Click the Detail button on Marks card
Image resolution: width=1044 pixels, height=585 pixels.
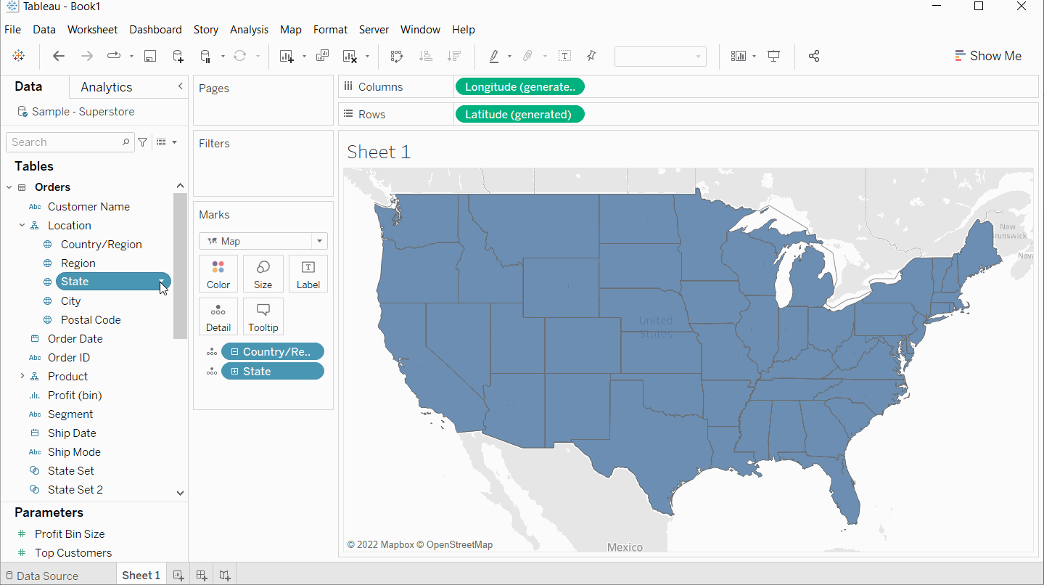coord(218,316)
